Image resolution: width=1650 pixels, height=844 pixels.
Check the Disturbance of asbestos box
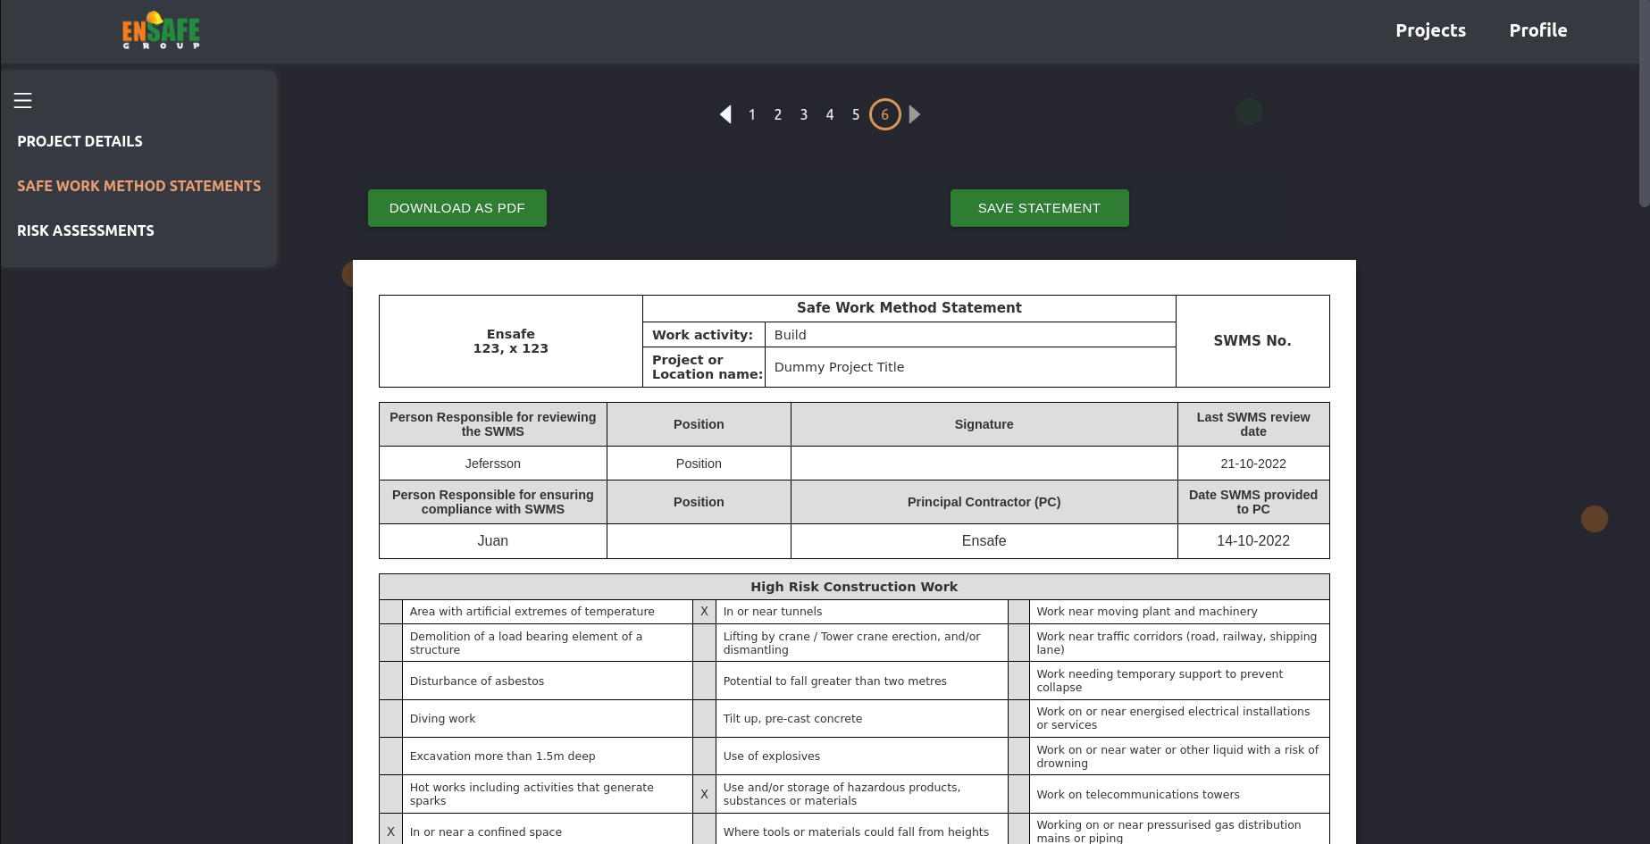pyautogui.click(x=390, y=681)
